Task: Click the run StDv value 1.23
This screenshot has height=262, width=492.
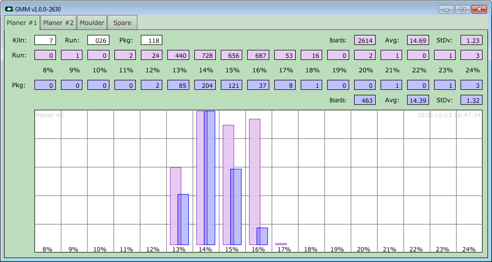Action: 471,40
